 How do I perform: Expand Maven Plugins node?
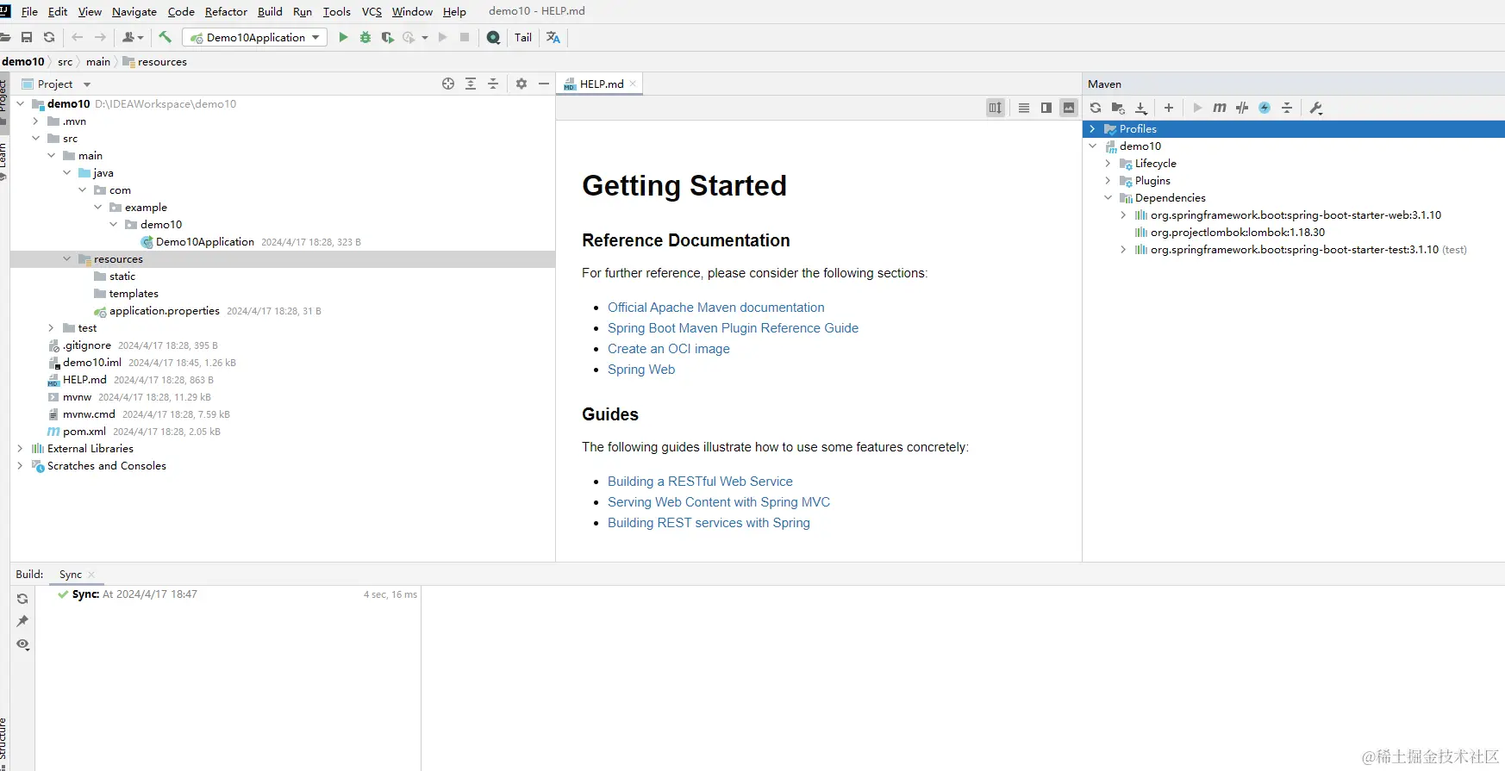coord(1108,181)
